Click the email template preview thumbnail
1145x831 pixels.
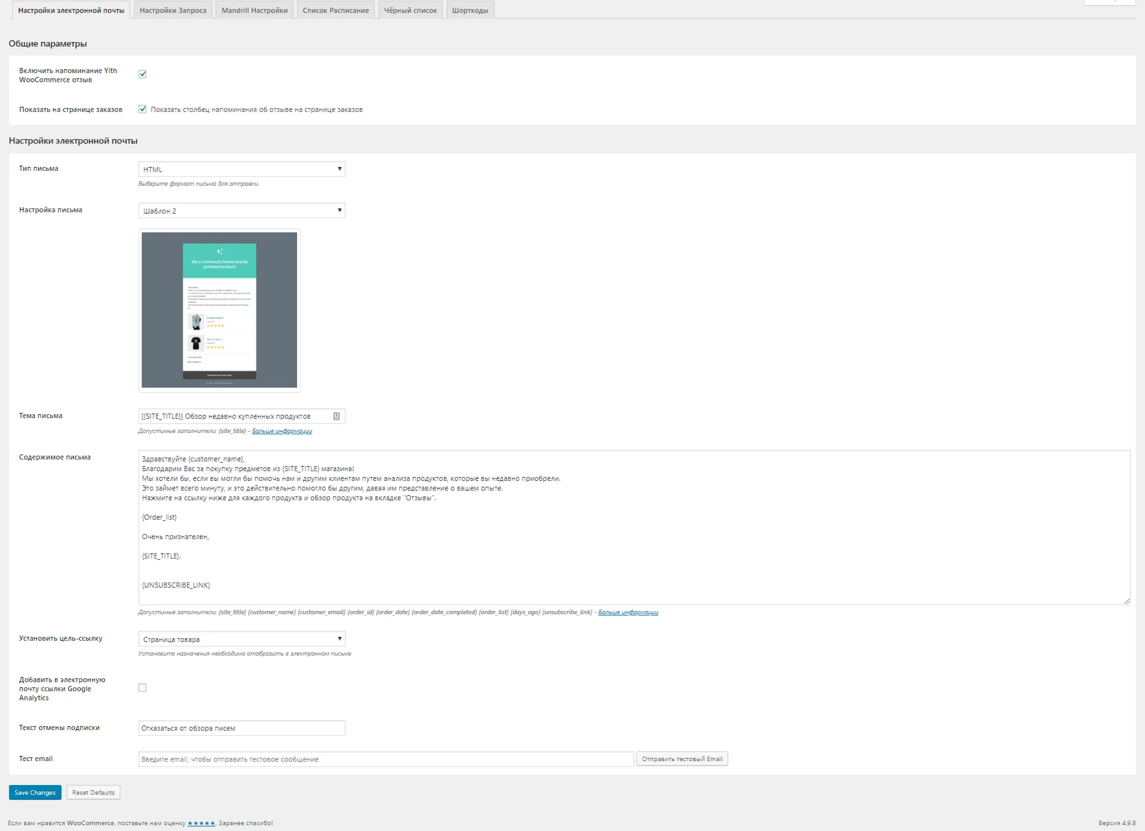point(219,310)
